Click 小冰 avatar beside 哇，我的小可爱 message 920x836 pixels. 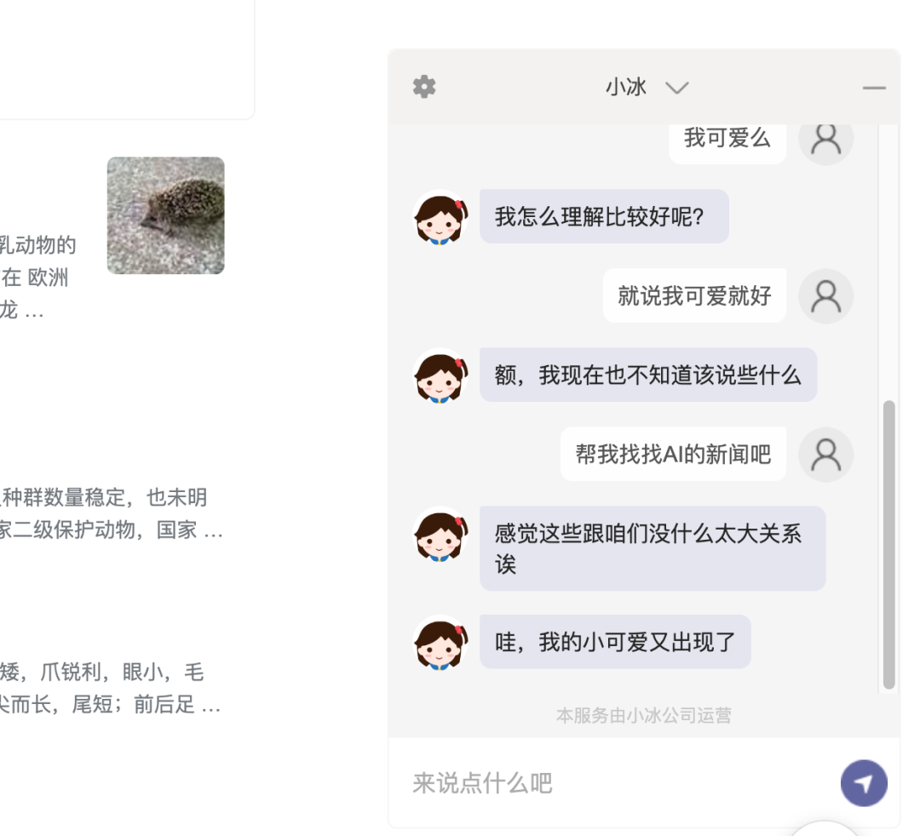(440, 643)
